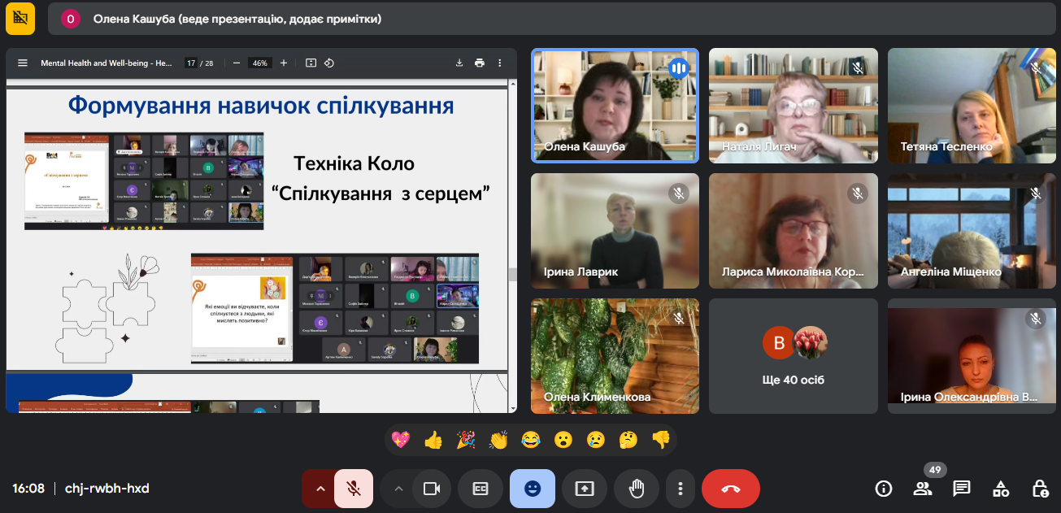Expand audio settings arrow next to microphone
The image size is (1061, 513).
point(320,489)
